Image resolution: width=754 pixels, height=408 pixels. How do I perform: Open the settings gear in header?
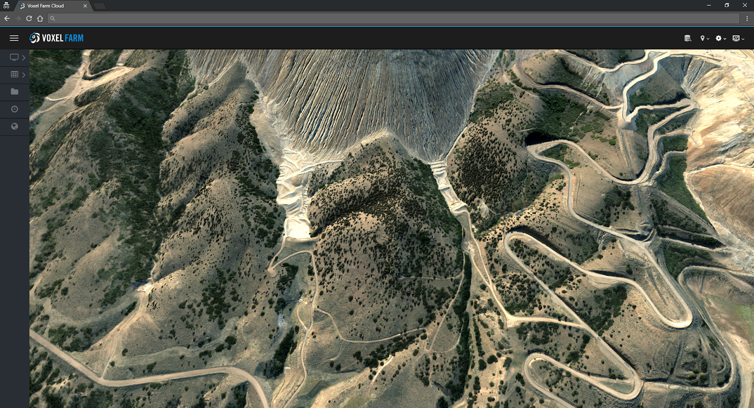[x=719, y=38]
